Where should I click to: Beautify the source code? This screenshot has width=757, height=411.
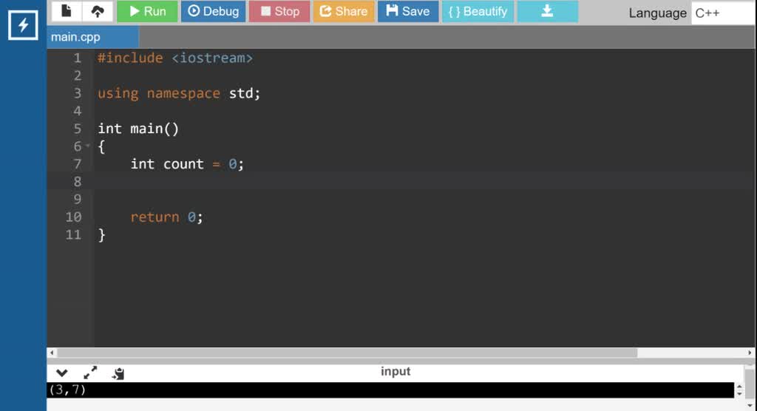tap(478, 11)
